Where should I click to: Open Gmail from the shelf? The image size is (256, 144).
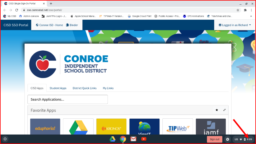click(x=133, y=139)
